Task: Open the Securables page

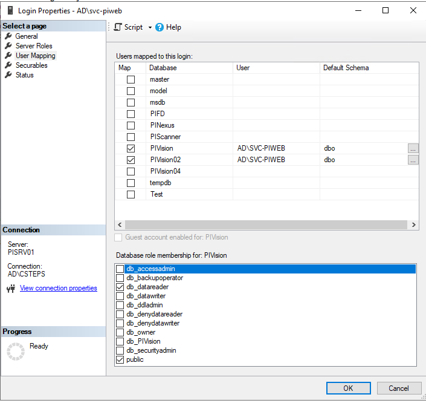Action: pos(31,65)
